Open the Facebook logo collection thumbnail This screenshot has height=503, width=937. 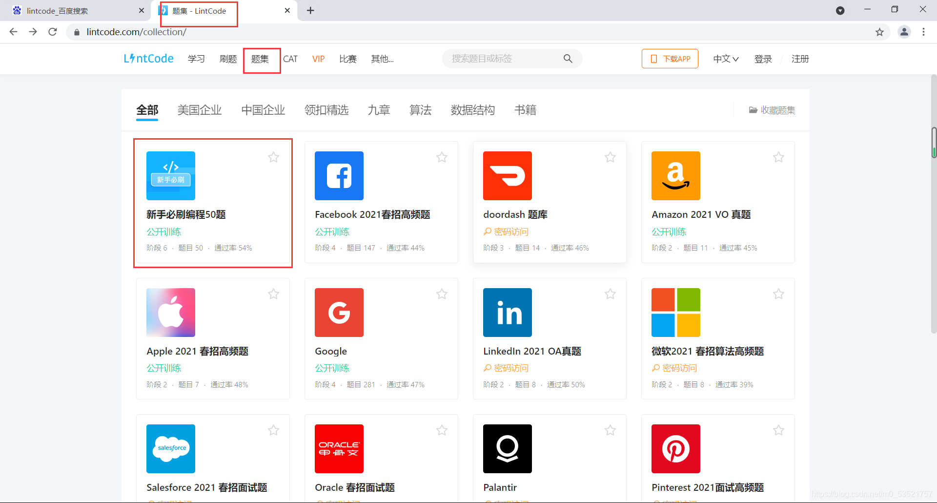coord(339,176)
